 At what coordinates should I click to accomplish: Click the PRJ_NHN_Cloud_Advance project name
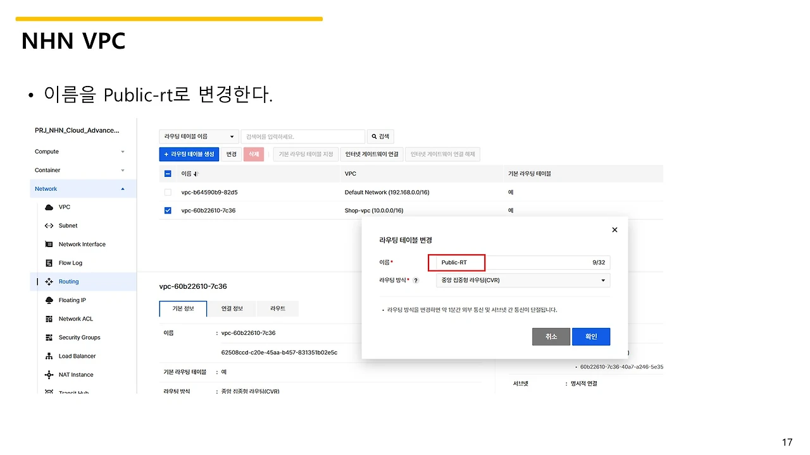coord(77,130)
